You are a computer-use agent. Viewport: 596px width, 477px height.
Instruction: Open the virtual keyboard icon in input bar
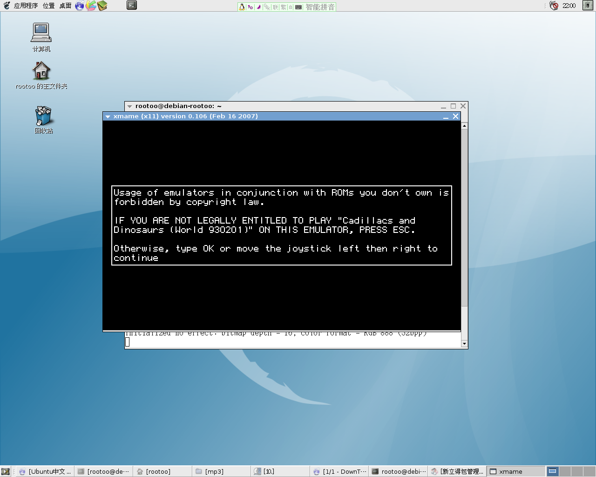tap(298, 7)
